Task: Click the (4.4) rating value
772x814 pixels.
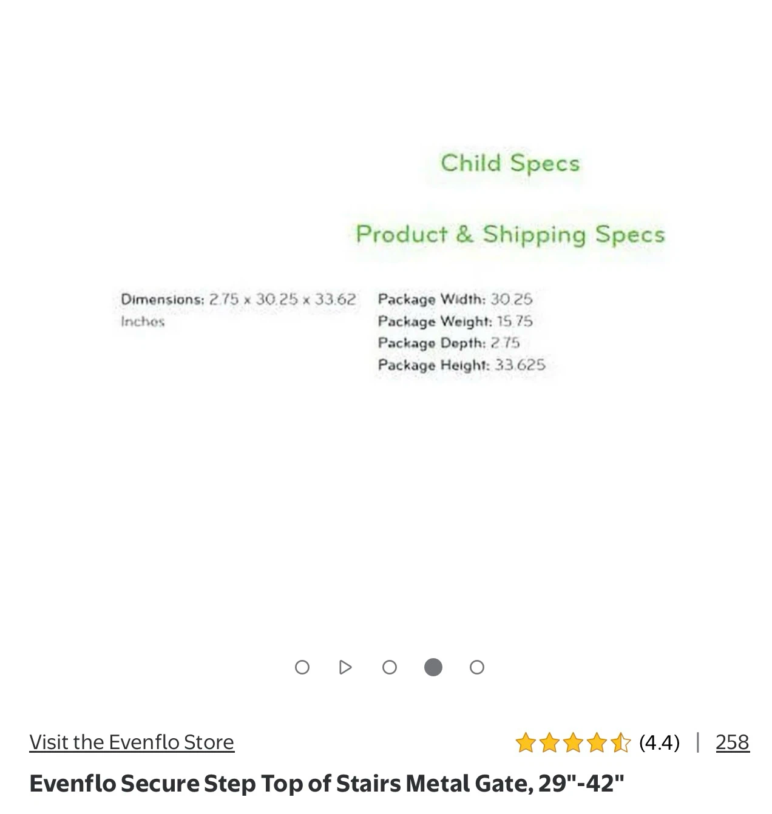Action: click(x=659, y=742)
